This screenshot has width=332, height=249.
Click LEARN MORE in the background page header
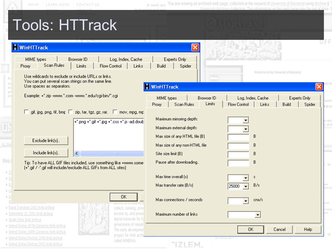click(x=57, y=4)
